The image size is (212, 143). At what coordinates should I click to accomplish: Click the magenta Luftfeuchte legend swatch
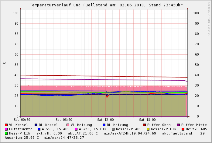click(6, 129)
